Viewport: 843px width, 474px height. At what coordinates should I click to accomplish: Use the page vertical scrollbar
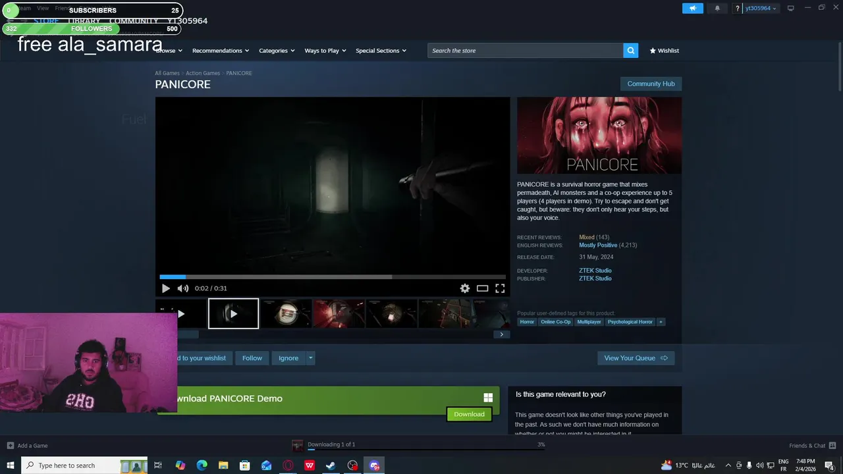pos(839,66)
